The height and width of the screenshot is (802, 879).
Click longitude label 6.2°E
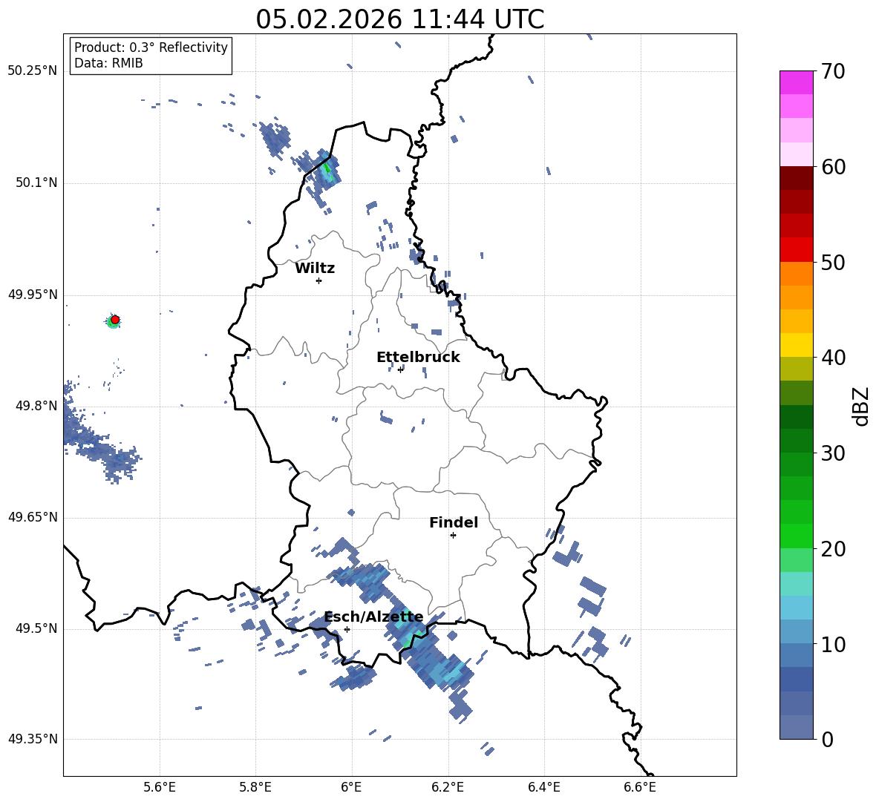tap(448, 787)
